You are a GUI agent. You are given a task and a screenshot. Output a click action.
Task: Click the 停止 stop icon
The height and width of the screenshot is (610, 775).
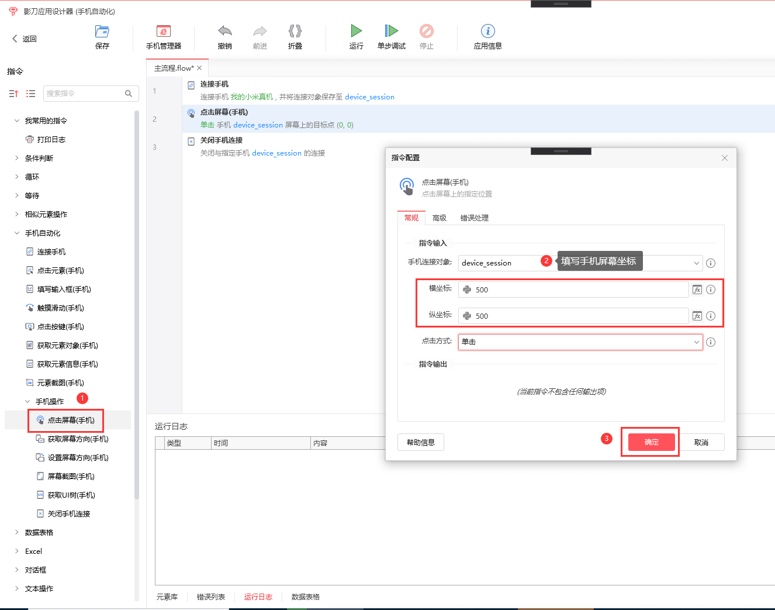pyautogui.click(x=427, y=31)
